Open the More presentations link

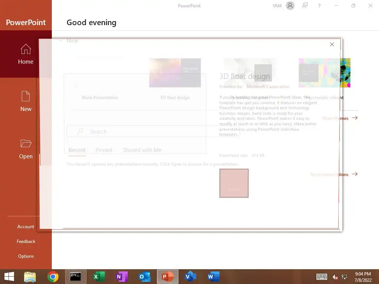(x=334, y=175)
